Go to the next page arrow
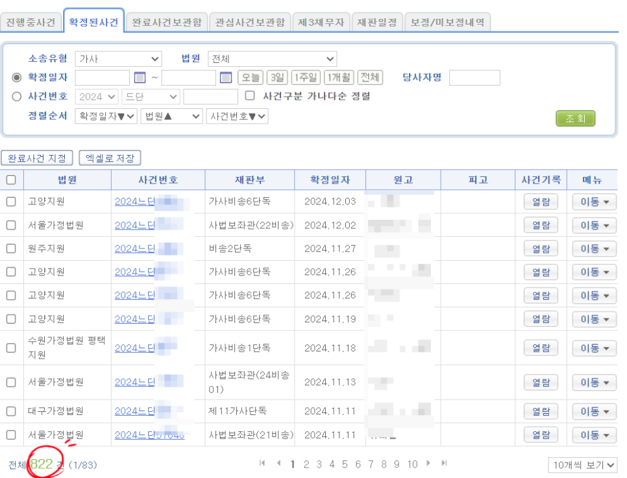627x478 pixels. tap(428, 463)
